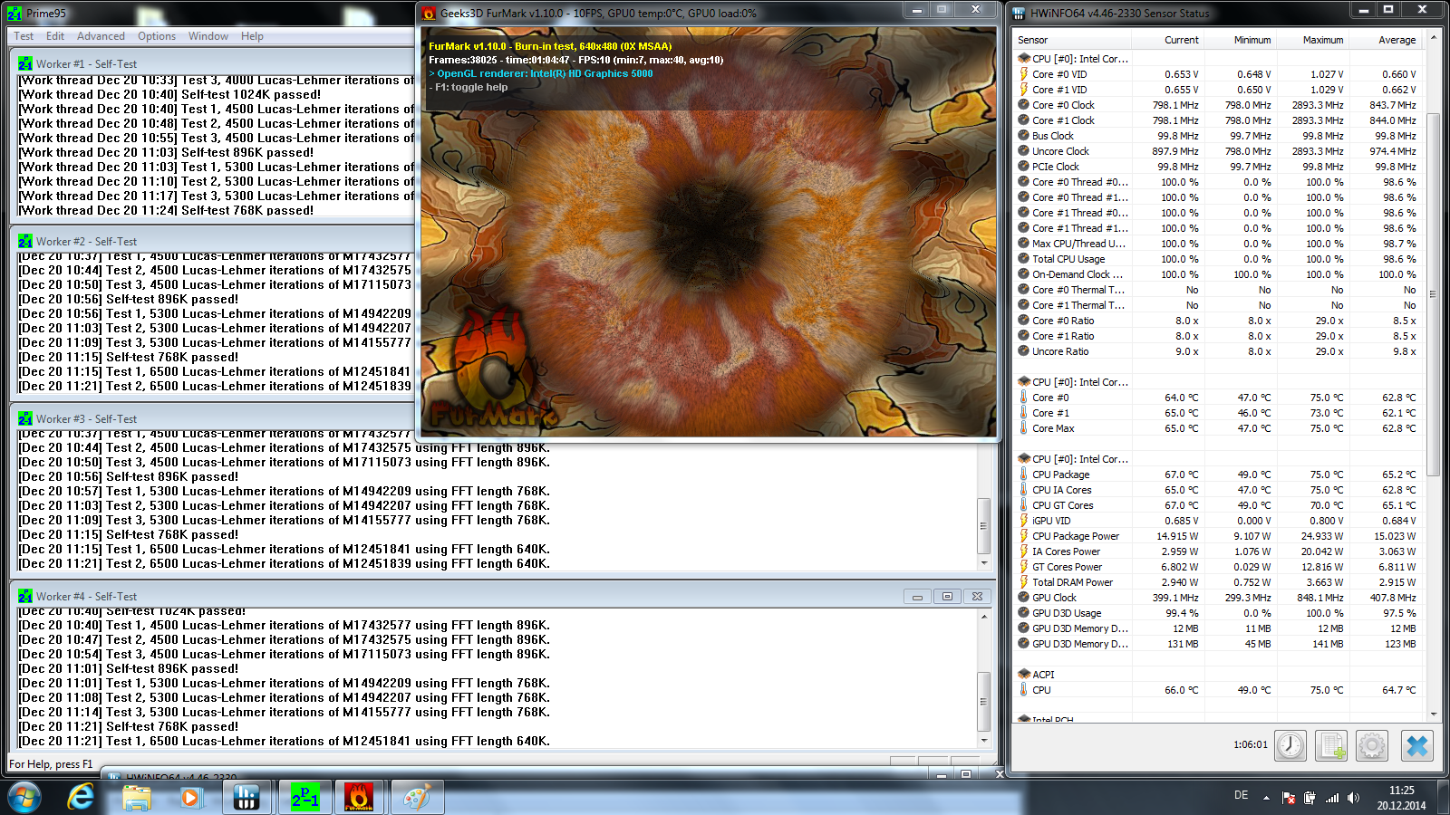This screenshot has height=815, width=1450.
Task: Click the Worker #3 scrollbar thumb
Action: 983,525
